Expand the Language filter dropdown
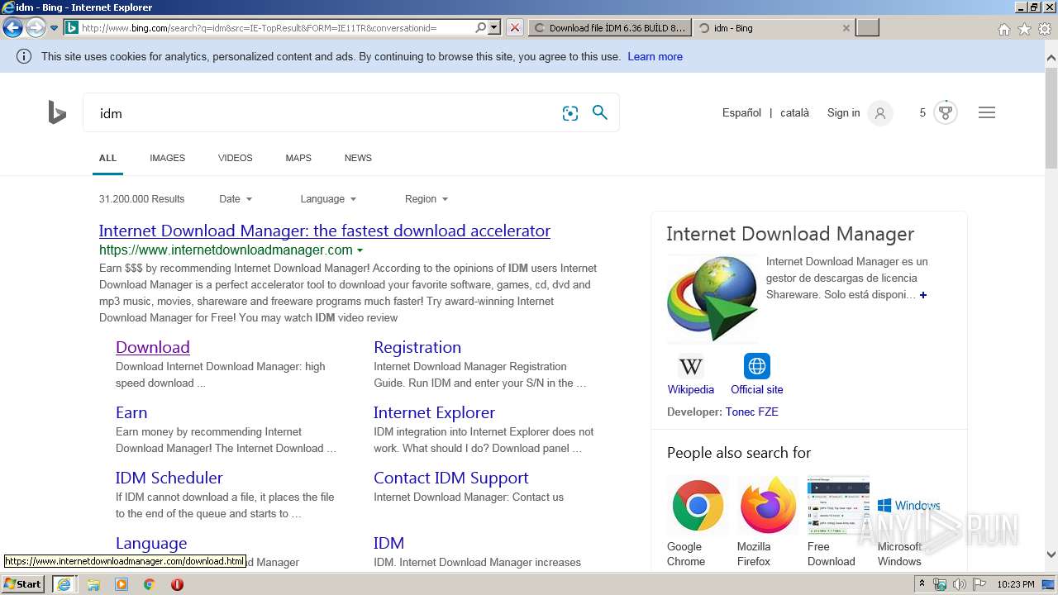 [328, 199]
